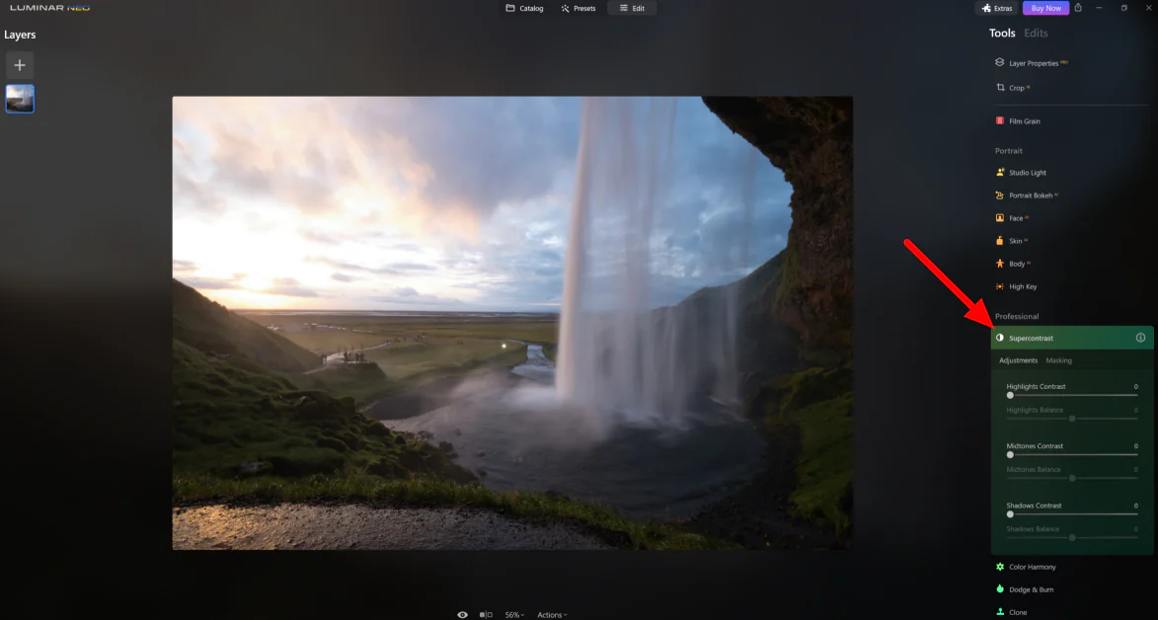
Task: Open the 56% zoom level dropdown
Action: pos(514,614)
